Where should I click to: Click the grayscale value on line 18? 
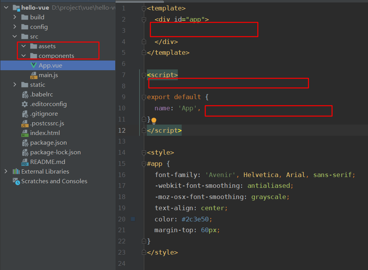coord(269,197)
